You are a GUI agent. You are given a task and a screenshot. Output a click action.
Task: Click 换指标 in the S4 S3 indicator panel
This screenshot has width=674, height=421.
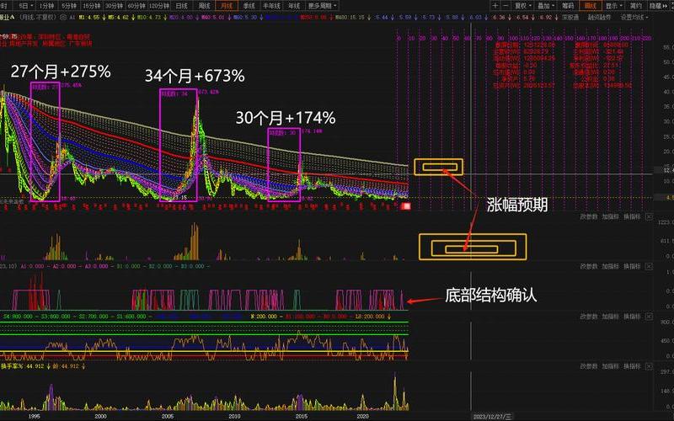pos(632,317)
